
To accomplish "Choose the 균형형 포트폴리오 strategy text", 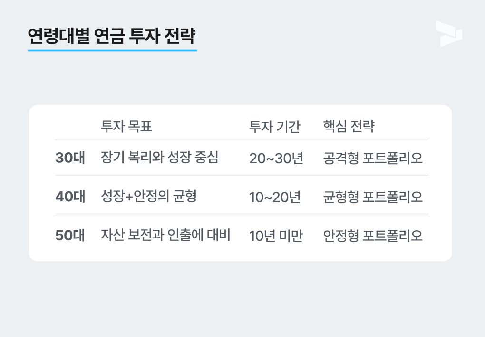I will coord(373,197).
